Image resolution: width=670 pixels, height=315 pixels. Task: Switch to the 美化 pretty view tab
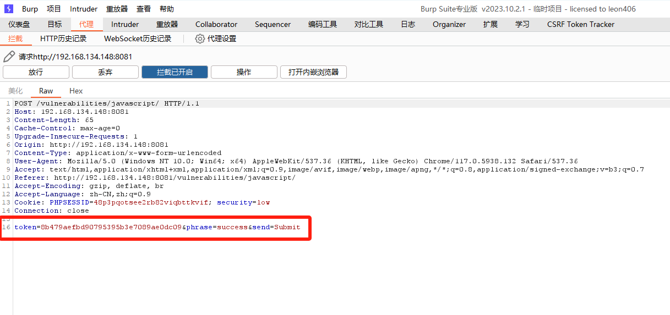[15, 91]
